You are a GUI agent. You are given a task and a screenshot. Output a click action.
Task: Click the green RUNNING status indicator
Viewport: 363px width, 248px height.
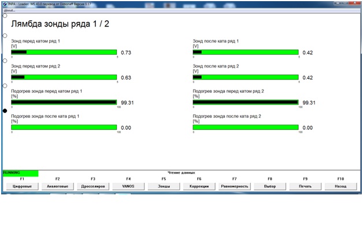21,173
